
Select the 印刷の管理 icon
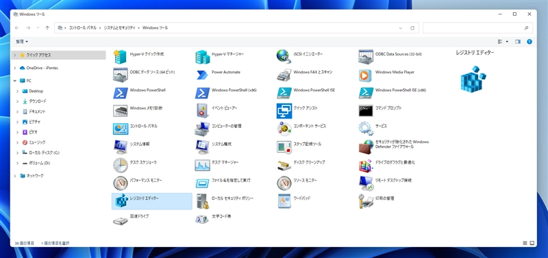[366, 201]
